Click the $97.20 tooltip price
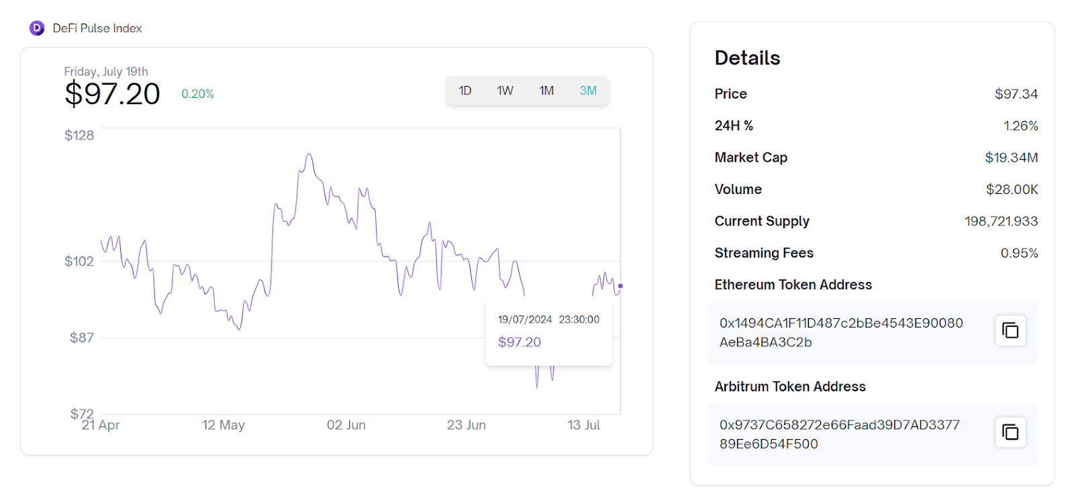The image size is (1074, 488). (x=520, y=342)
